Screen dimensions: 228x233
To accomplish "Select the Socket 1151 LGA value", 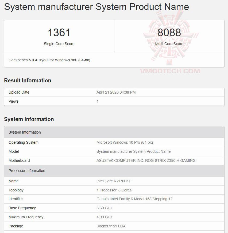I will [x=111, y=226].
